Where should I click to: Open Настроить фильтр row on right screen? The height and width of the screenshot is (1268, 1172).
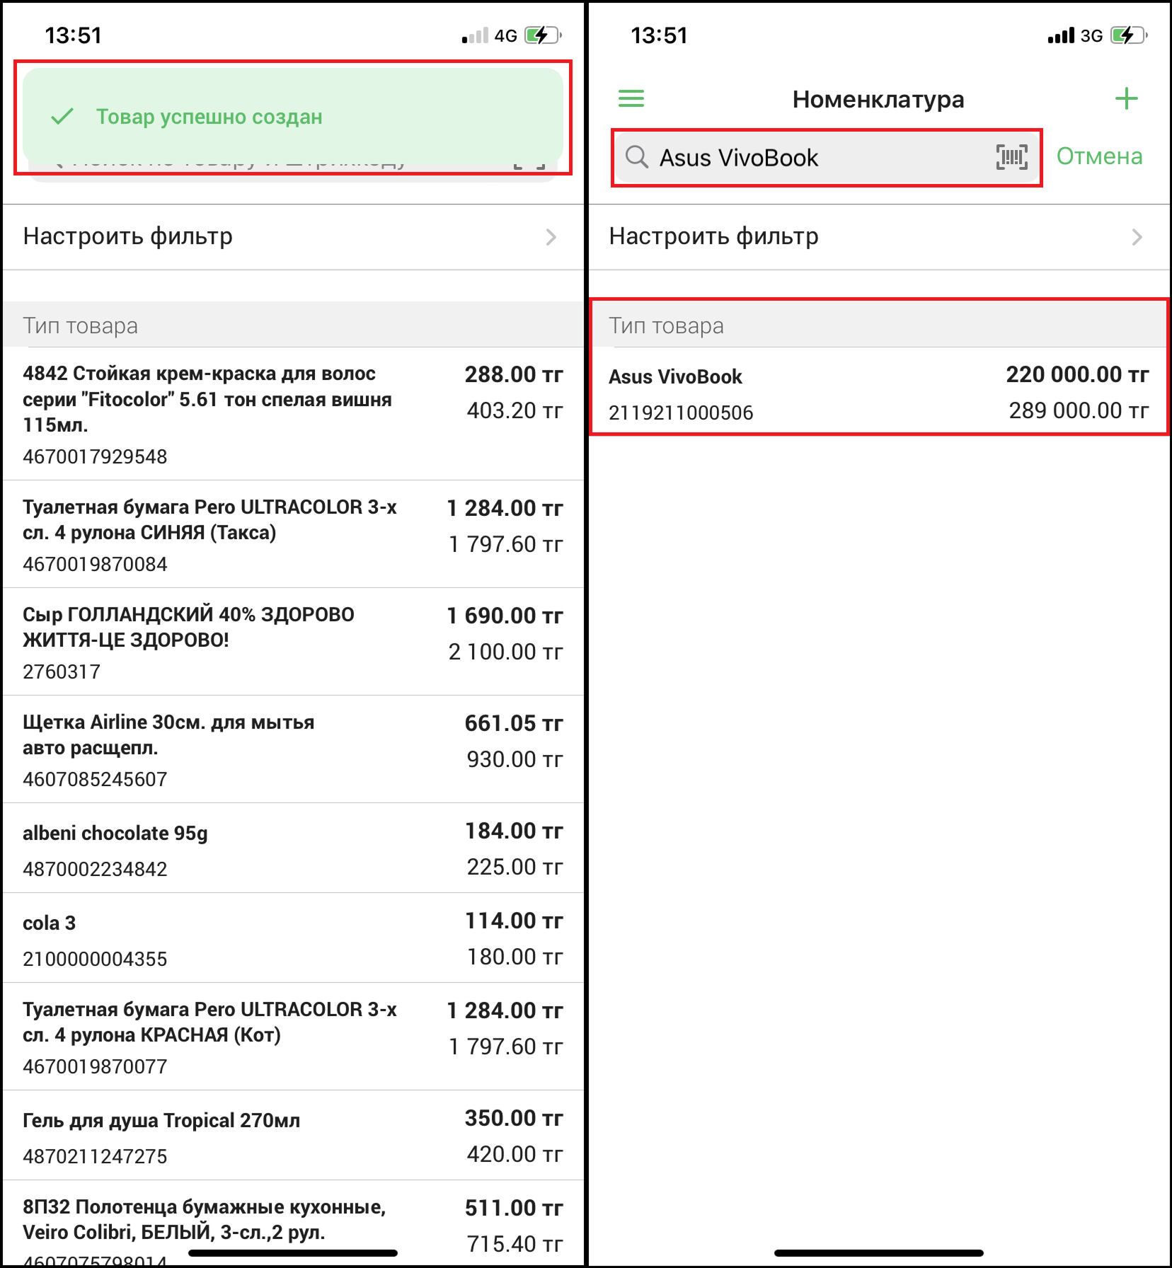coord(879,237)
